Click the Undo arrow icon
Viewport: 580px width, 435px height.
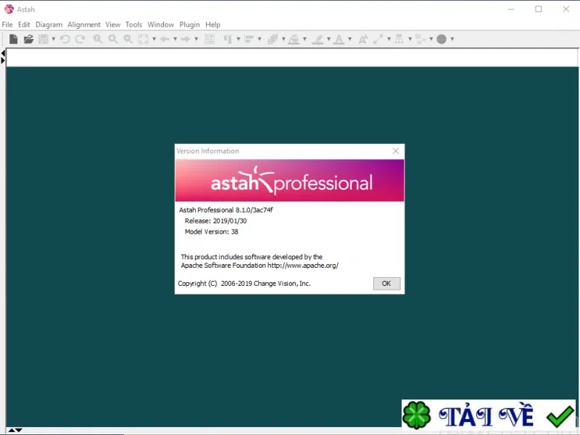tap(65, 39)
